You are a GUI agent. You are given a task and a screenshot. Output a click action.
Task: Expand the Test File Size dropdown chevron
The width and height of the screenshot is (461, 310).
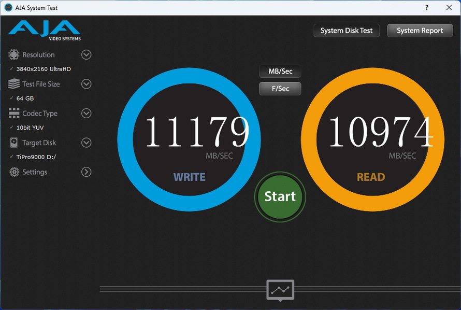[x=86, y=84]
